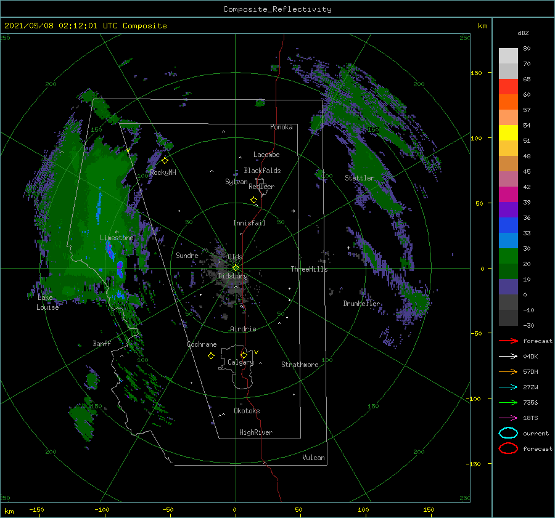555x518 pixels.
Task: Click the Ponoka label
Action: point(281,127)
